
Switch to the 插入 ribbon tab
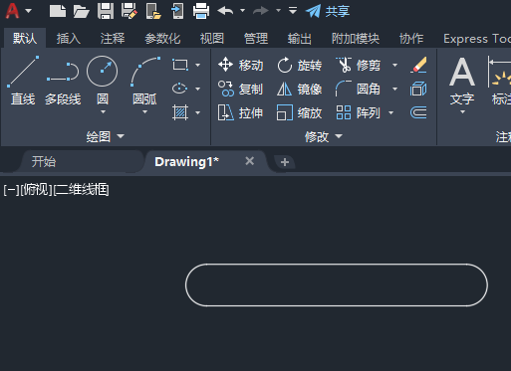69,39
